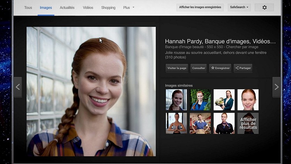Select the Actualités tab
Image resolution: width=291 pixels, height=164 pixels.
(x=67, y=7)
